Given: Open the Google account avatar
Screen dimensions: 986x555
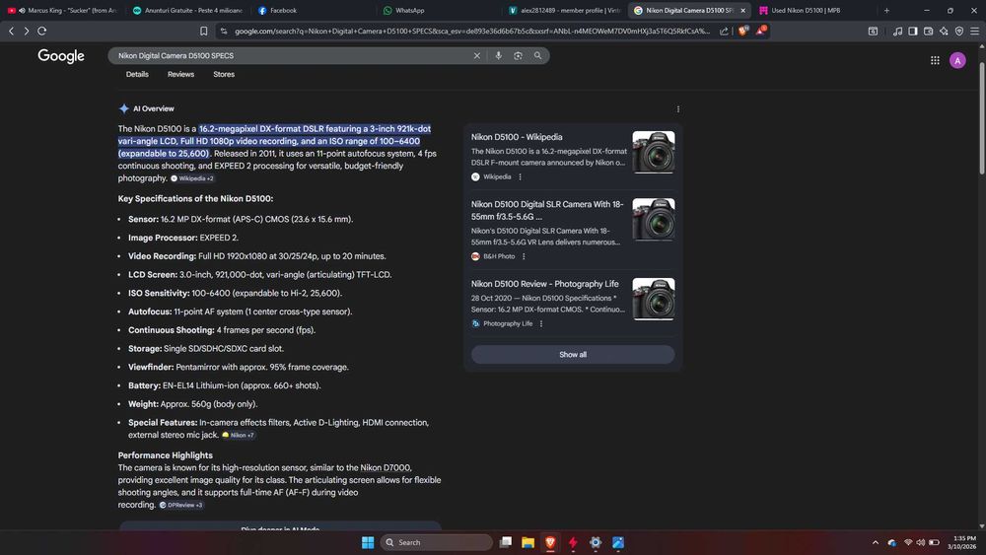Looking at the screenshot, I should [x=957, y=60].
